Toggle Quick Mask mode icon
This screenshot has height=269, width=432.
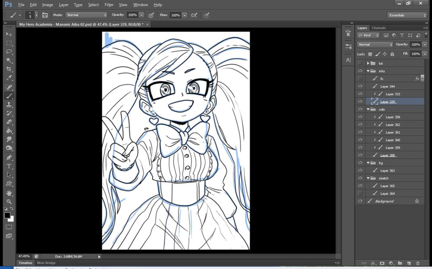pos(9,227)
